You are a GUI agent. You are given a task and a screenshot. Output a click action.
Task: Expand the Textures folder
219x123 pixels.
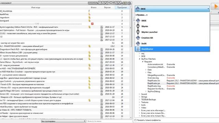tap(139, 102)
